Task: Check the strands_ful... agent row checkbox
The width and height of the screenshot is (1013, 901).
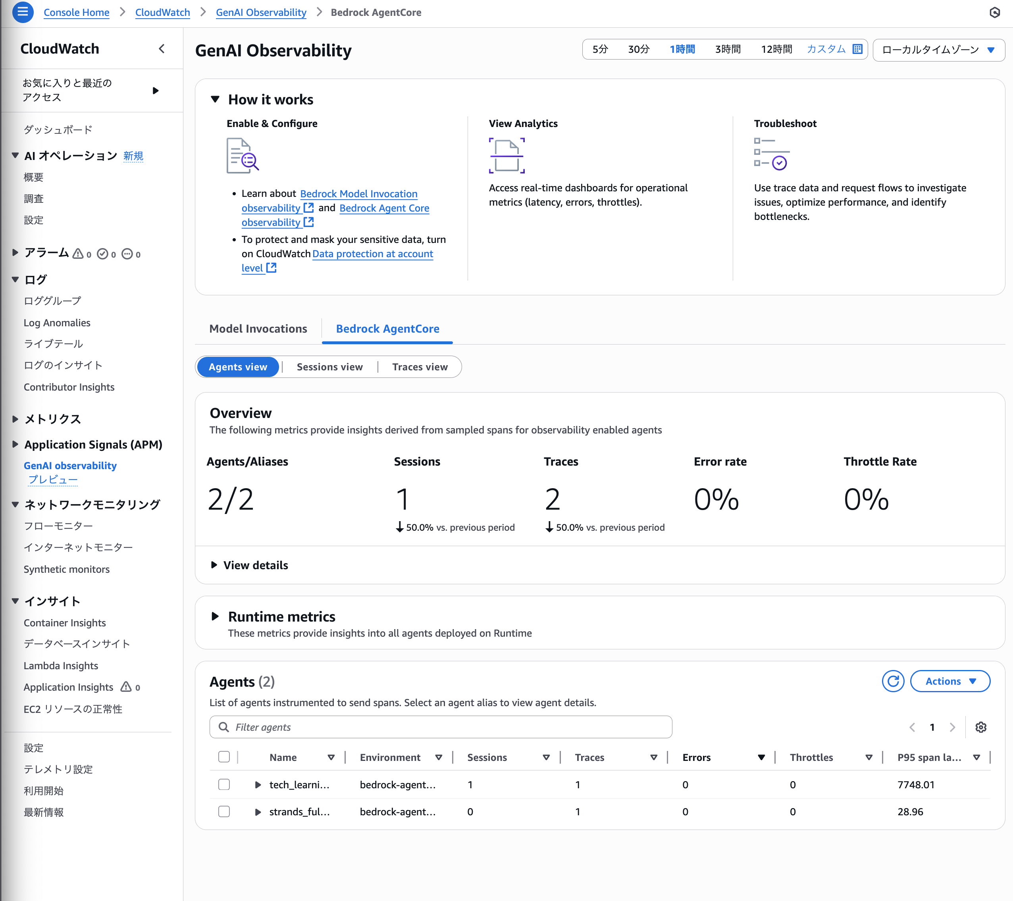Action: point(224,811)
